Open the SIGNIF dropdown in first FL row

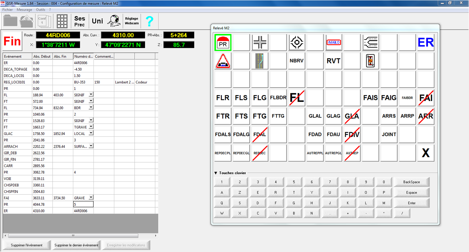click(x=91, y=95)
